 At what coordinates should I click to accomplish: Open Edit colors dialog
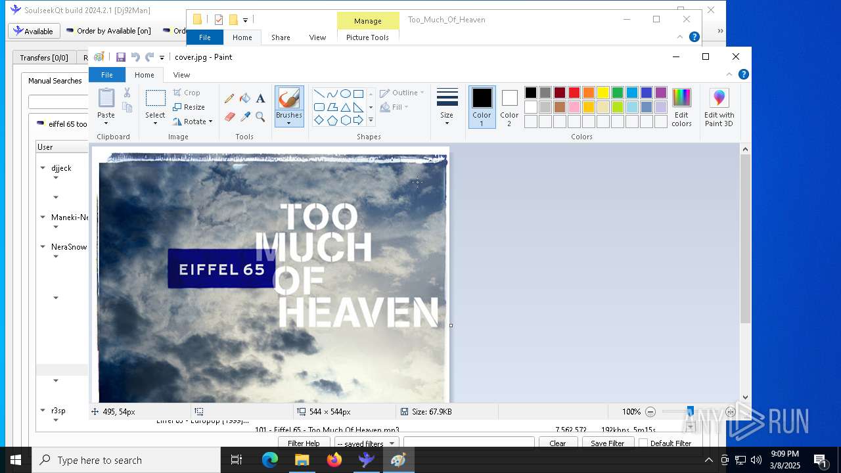681,107
